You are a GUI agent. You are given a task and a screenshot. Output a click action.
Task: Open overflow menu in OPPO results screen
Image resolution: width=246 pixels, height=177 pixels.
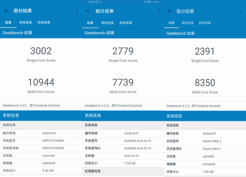tap(77, 11)
